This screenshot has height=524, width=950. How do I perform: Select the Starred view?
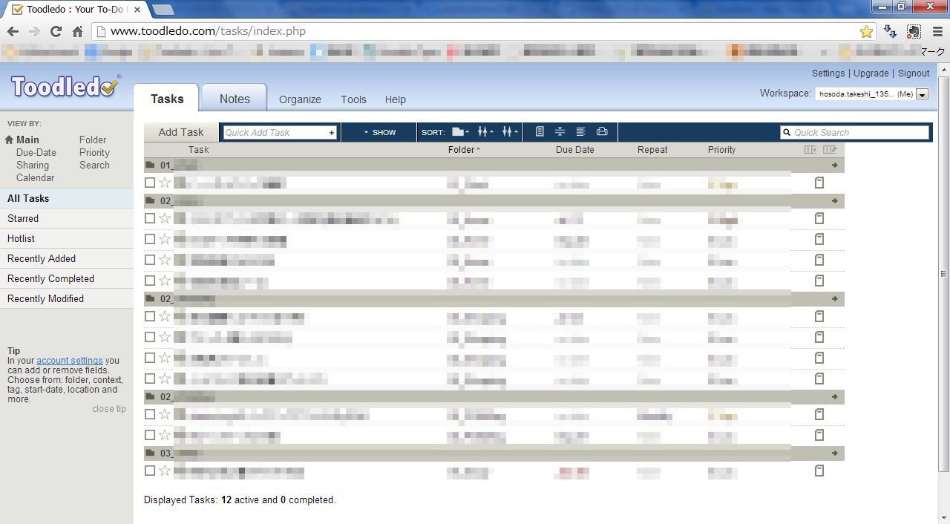(67, 218)
